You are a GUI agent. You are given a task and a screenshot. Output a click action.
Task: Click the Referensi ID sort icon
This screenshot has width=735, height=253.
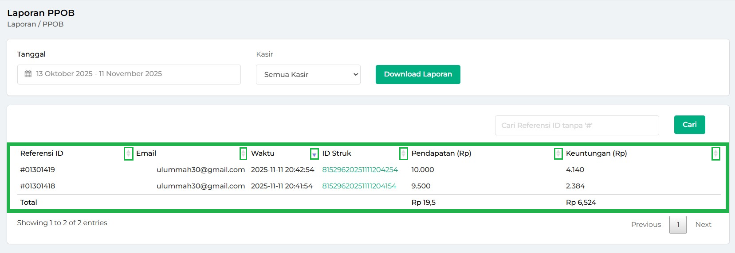click(x=128, y=153)
